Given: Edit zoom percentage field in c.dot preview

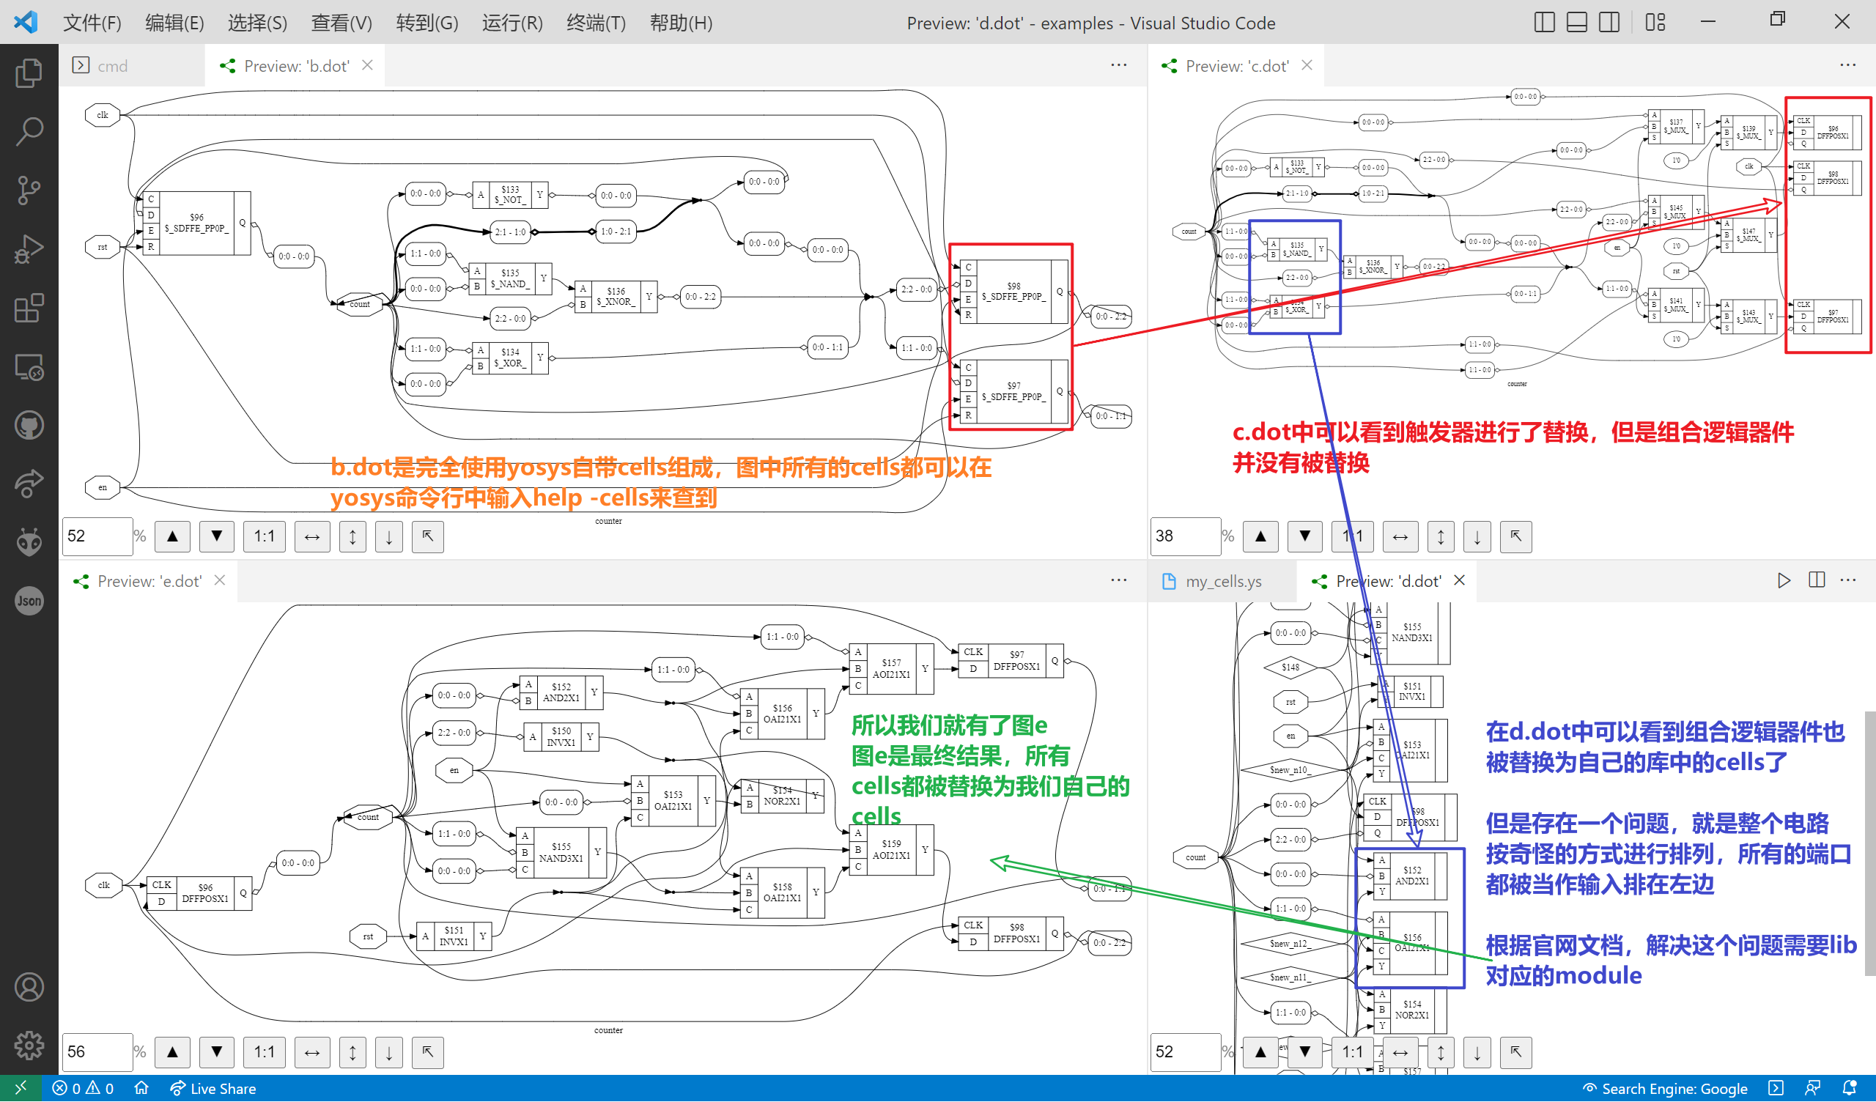Looking at the screenshot, I should click(1186, 536).
